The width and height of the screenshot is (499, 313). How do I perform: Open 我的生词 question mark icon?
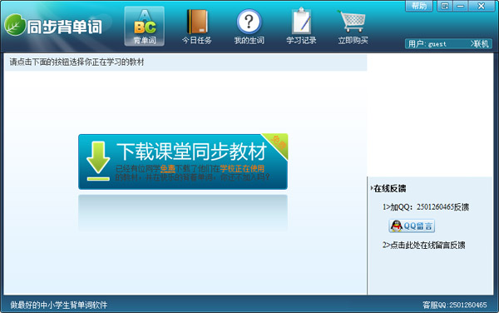coord(249,26)
